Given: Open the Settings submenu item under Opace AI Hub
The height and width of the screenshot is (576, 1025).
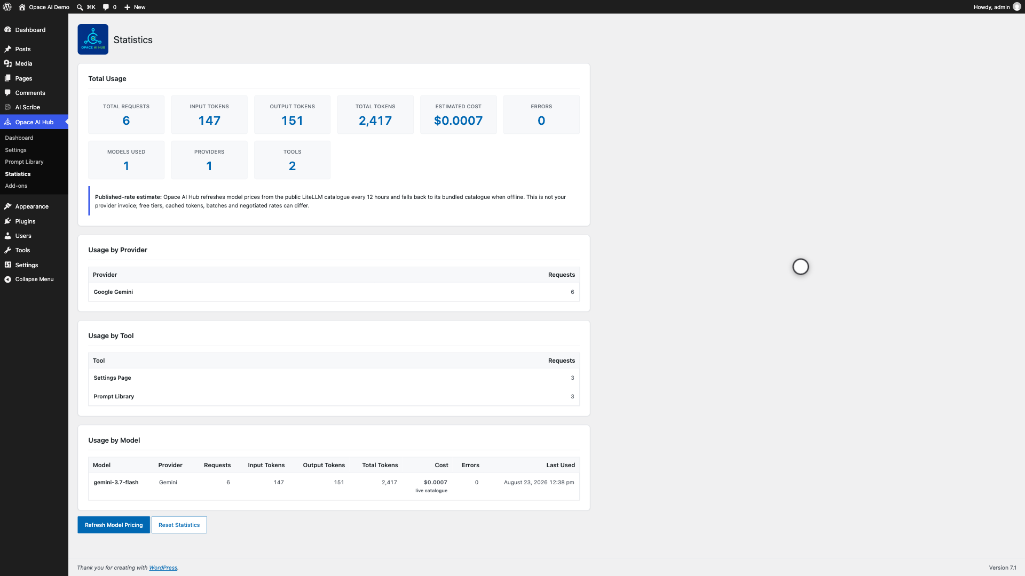Looking at the screenshot, I should [15, 150].
